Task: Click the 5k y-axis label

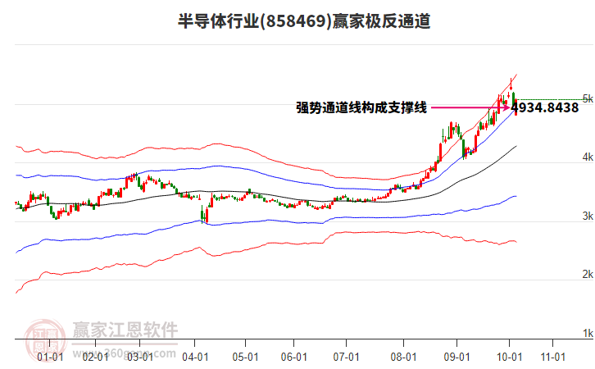Action: coord(588,98)
